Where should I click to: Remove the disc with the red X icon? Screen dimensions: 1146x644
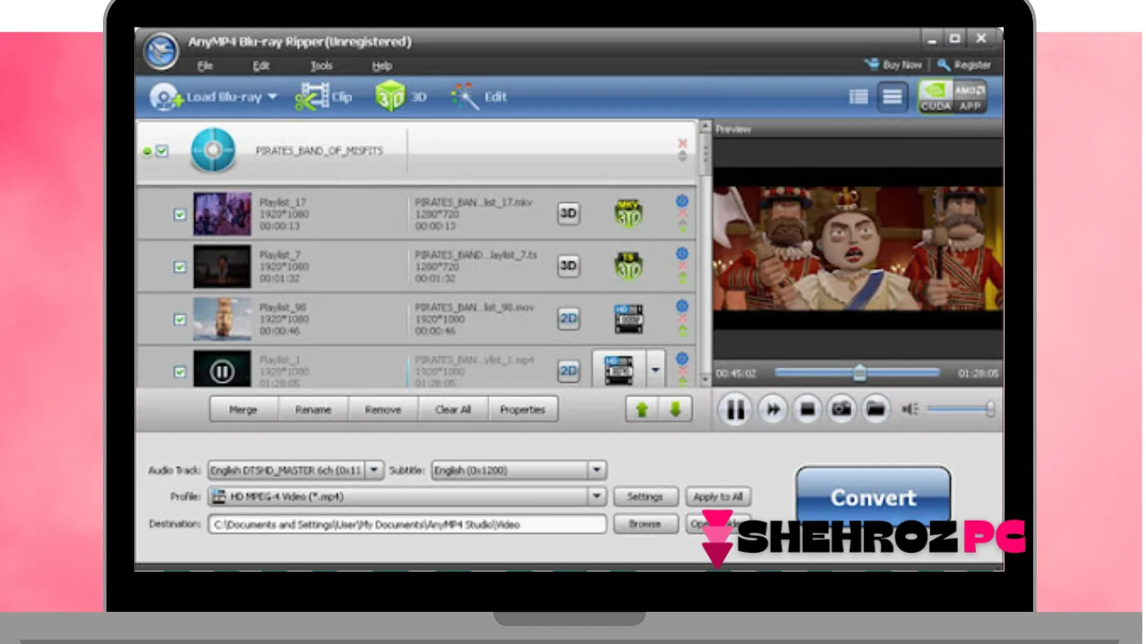click(x=682, y=143)
